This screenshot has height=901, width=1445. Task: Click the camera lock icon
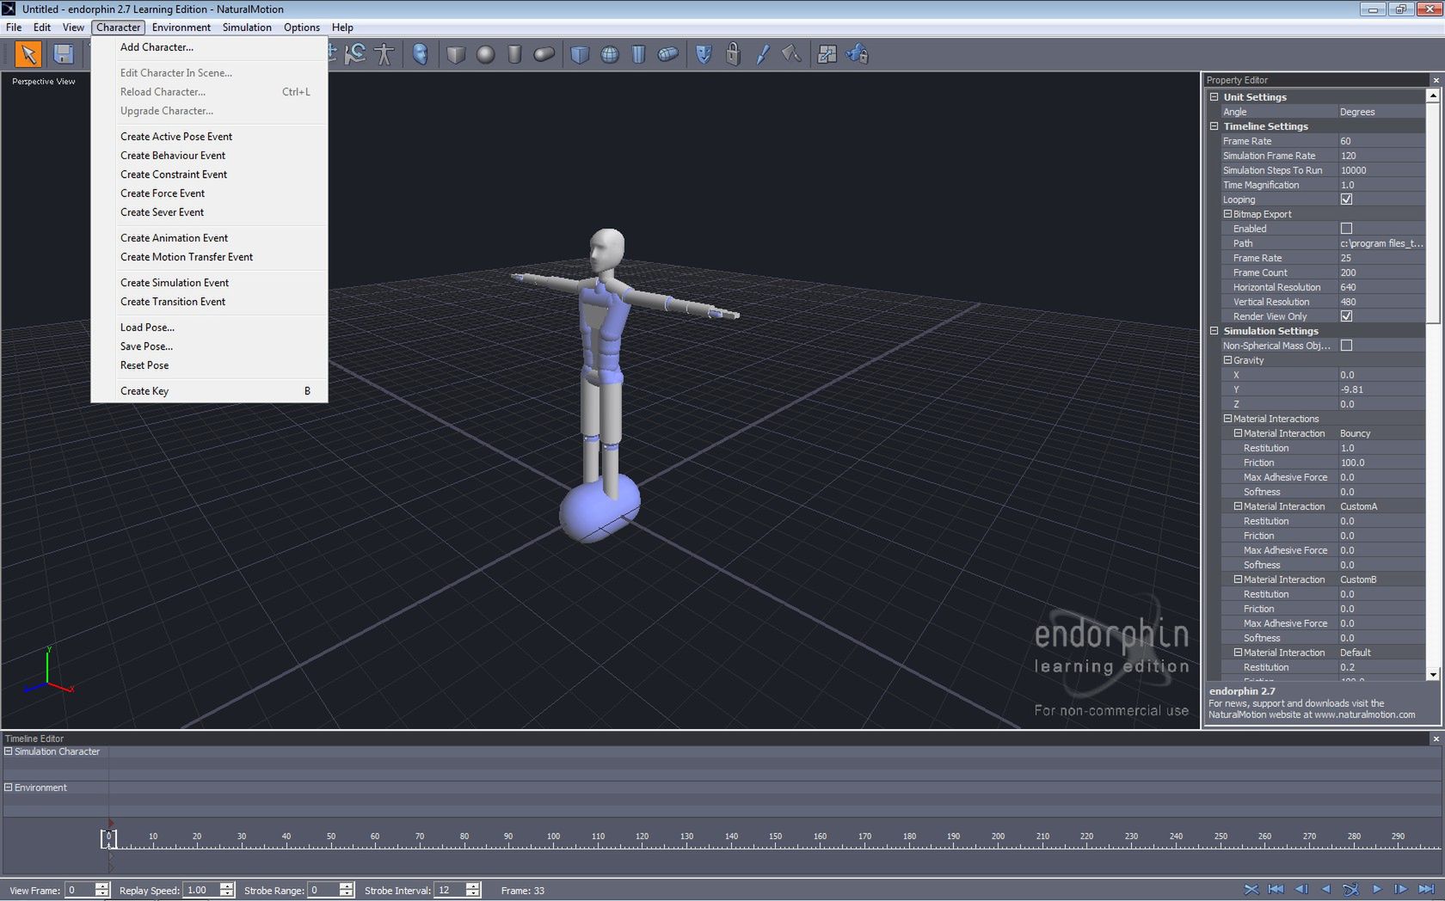(858, 54)
